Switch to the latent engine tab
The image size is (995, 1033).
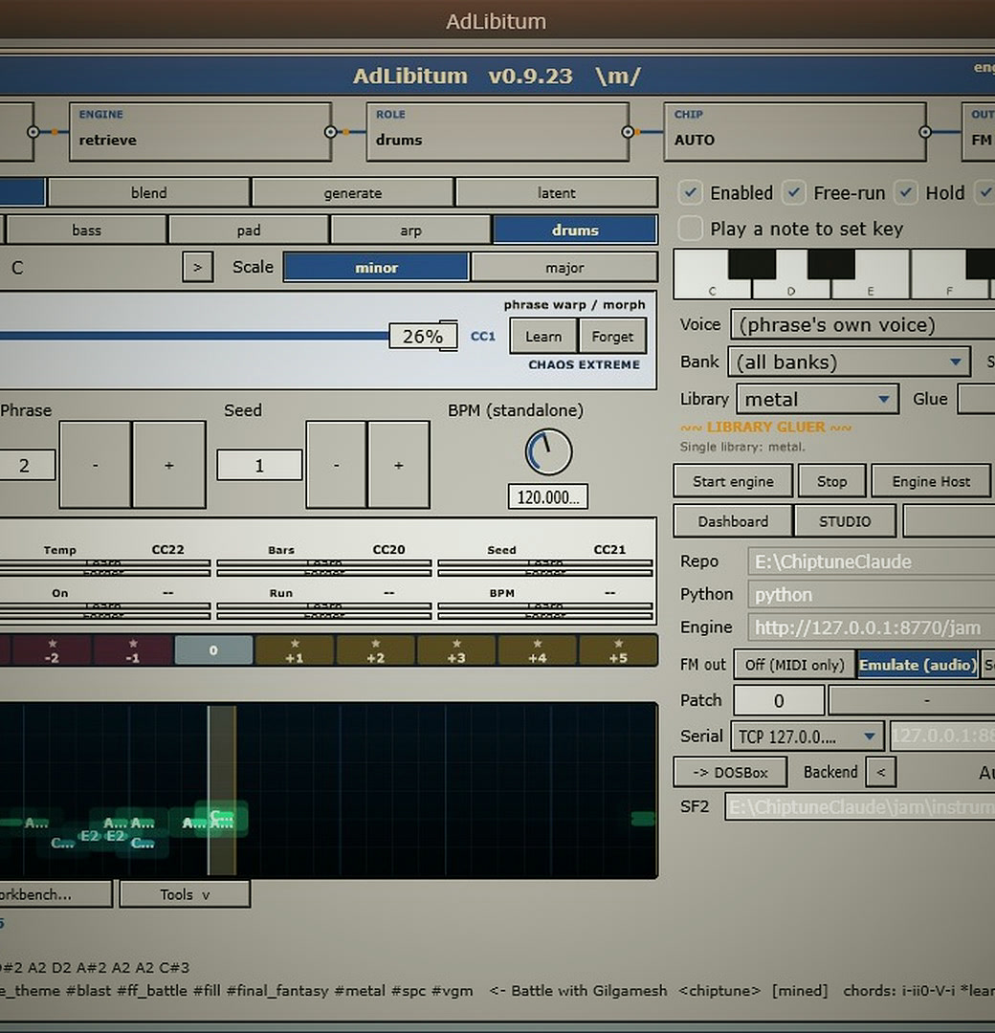(556, 192)
